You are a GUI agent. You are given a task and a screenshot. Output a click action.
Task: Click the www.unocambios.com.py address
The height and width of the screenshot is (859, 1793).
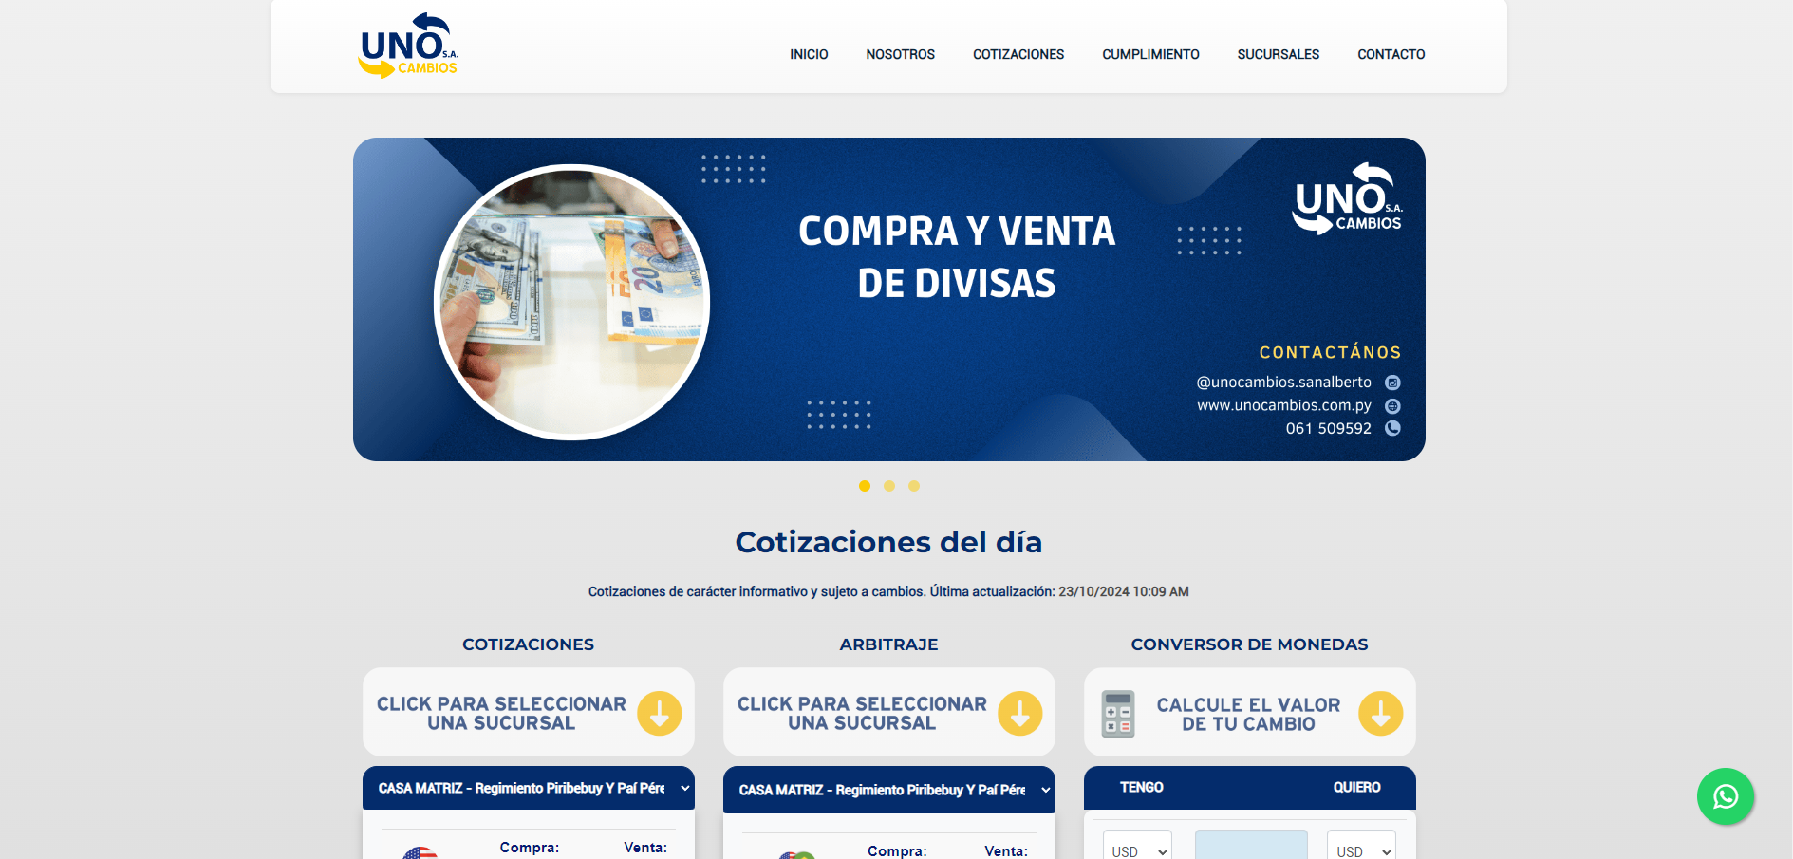[x=1284, y=405]
